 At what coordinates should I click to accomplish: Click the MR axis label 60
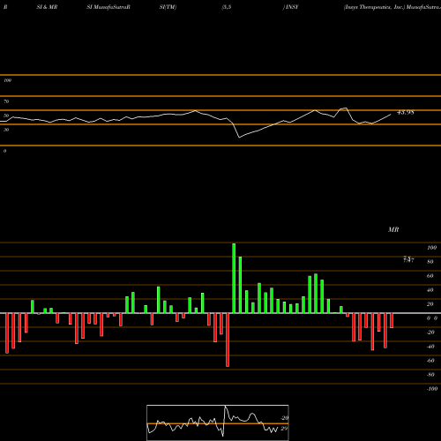pyautogui.click(x=430, y=276)
